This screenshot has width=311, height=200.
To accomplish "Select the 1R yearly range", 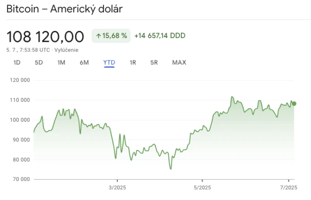I will click(133, 63).
